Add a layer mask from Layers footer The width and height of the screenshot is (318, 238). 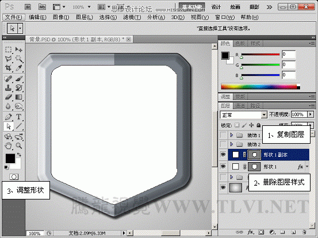pyautogui.click(x=261, y=232)
